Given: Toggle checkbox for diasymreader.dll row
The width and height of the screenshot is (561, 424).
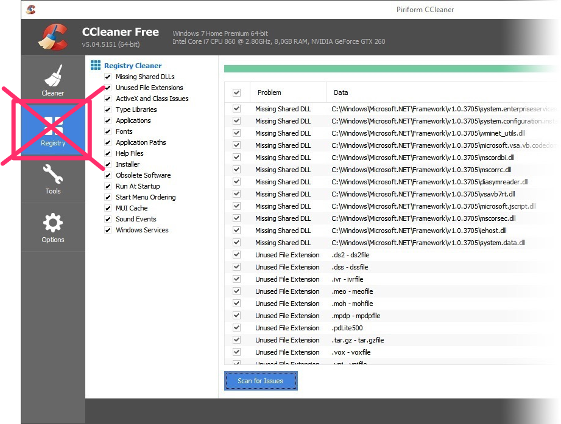Looking at the screenshot, I should tap(236, 181).
